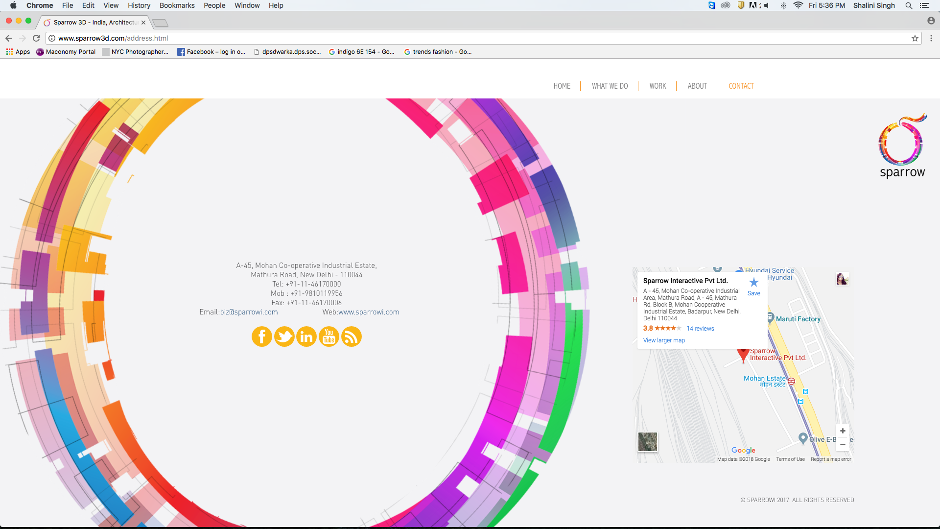
Task: Open the RSS feed icon
Action: 351,337
